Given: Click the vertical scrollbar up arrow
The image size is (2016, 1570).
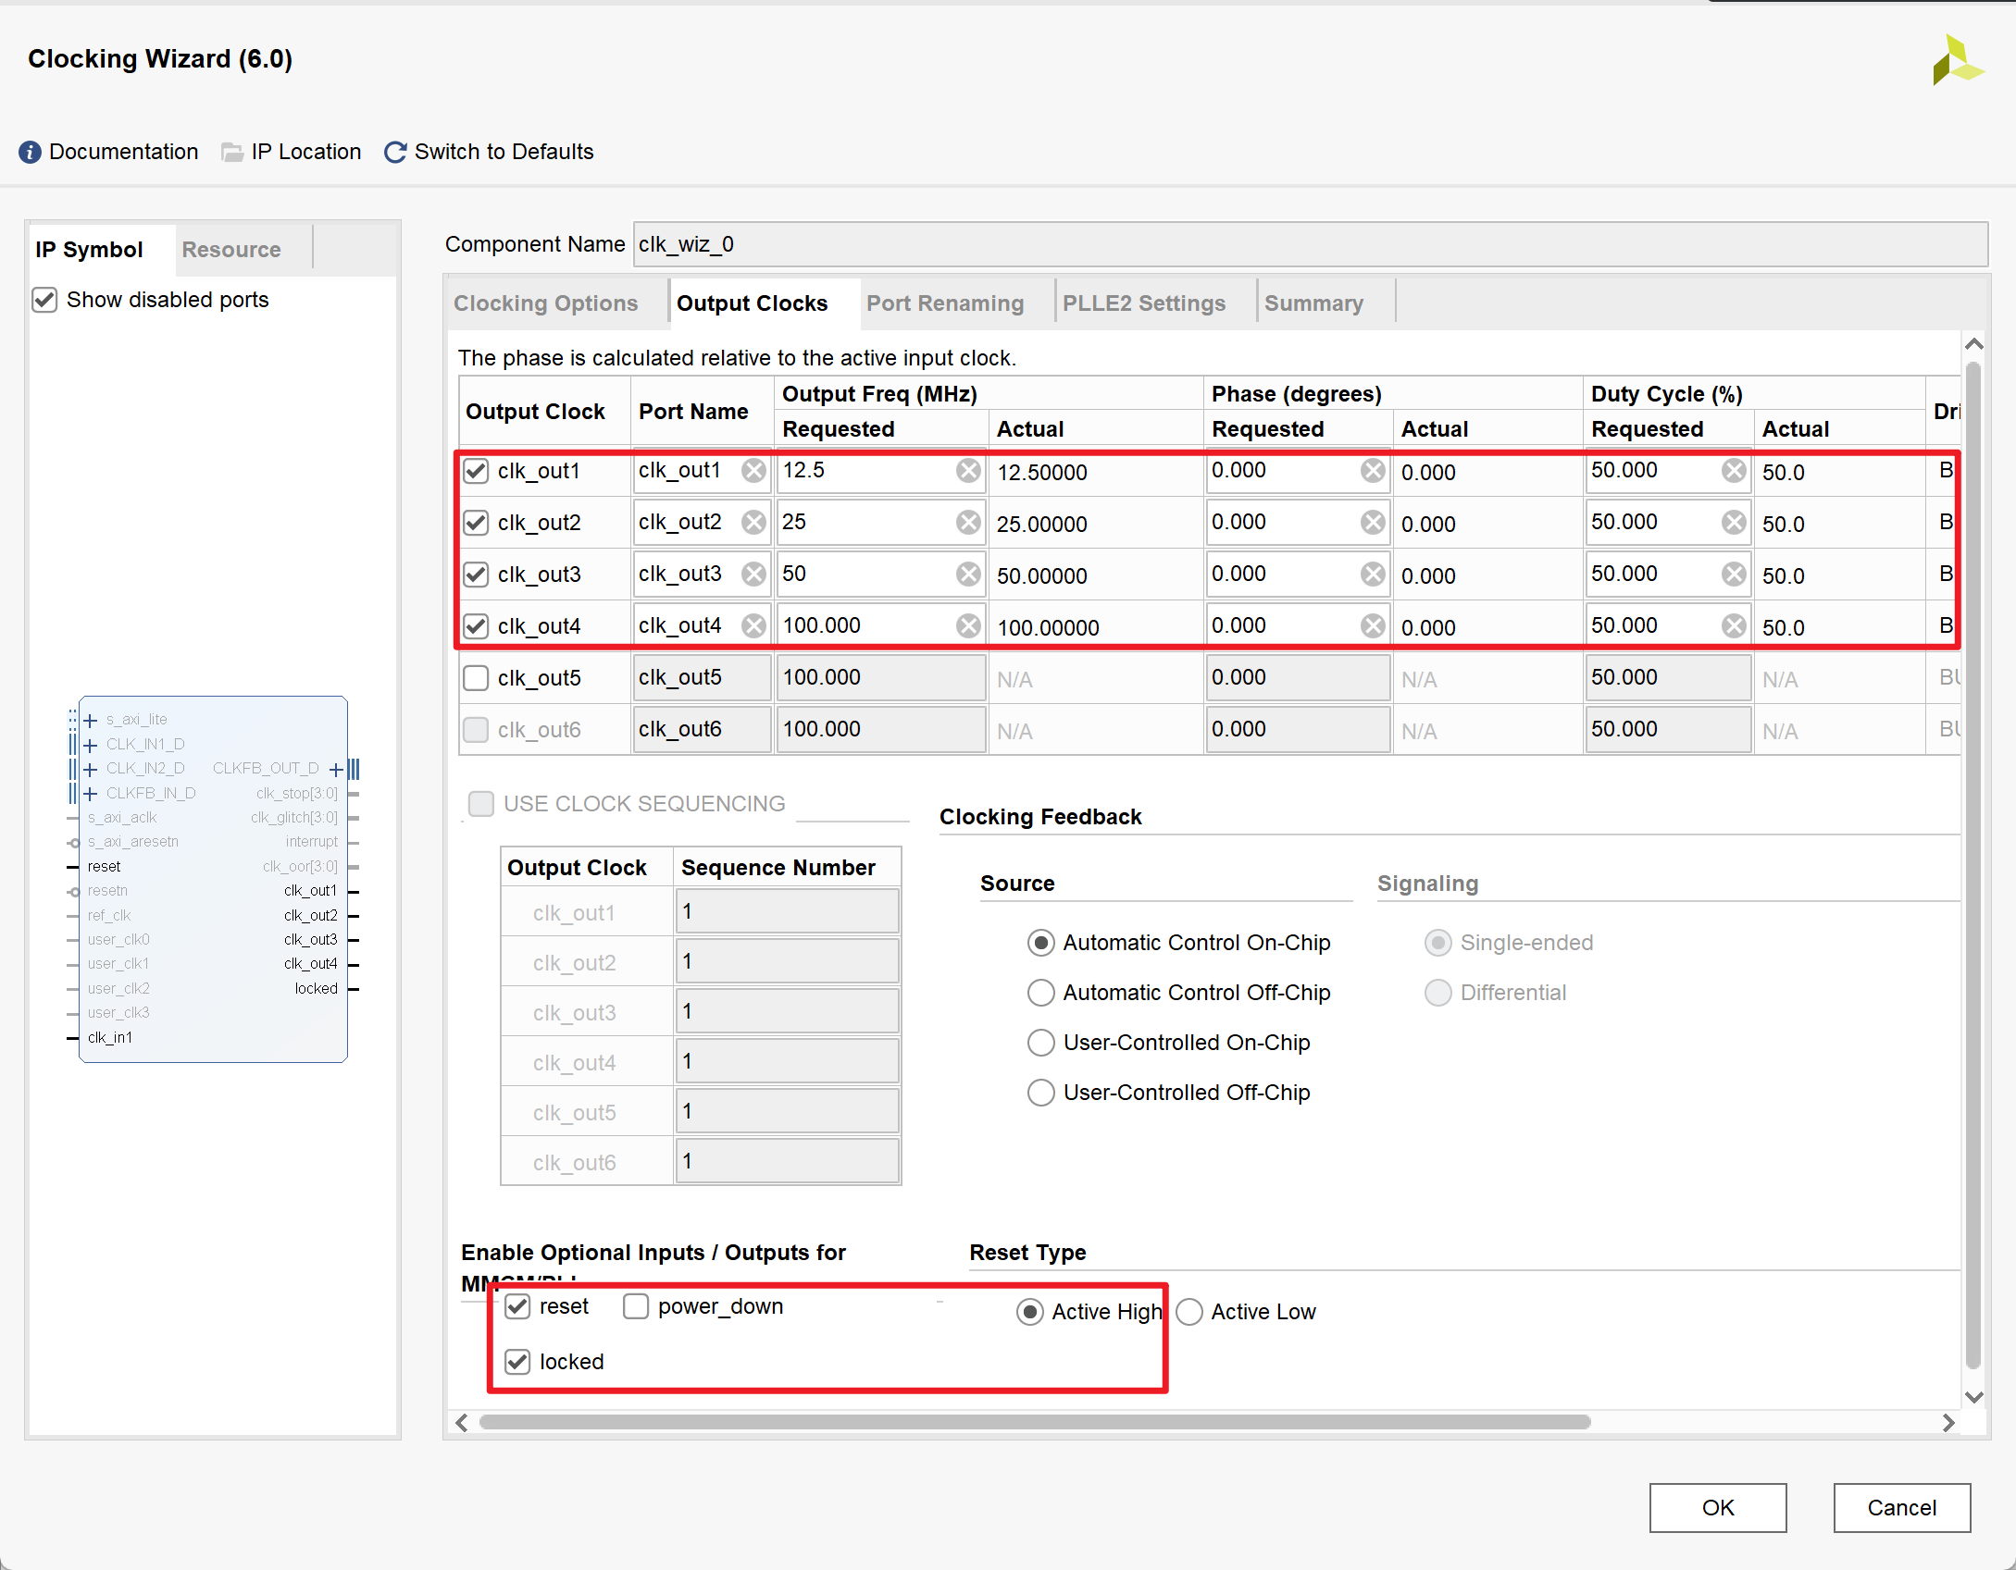Looking at the screenshot, I should [x=1973, y=344].
